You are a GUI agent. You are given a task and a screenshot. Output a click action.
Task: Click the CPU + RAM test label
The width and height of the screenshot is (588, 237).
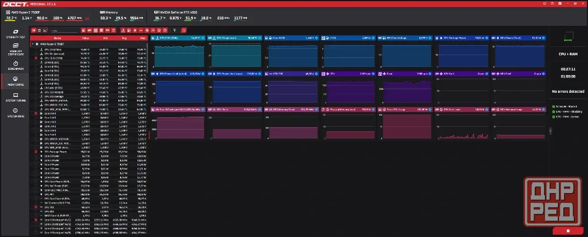pos(568,55)
